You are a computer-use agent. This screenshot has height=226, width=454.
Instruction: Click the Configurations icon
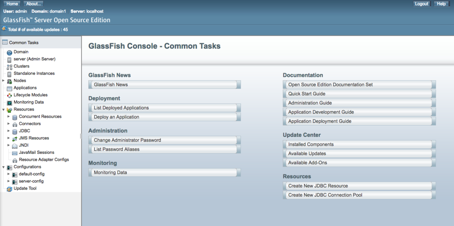click(x=9, y=167)
